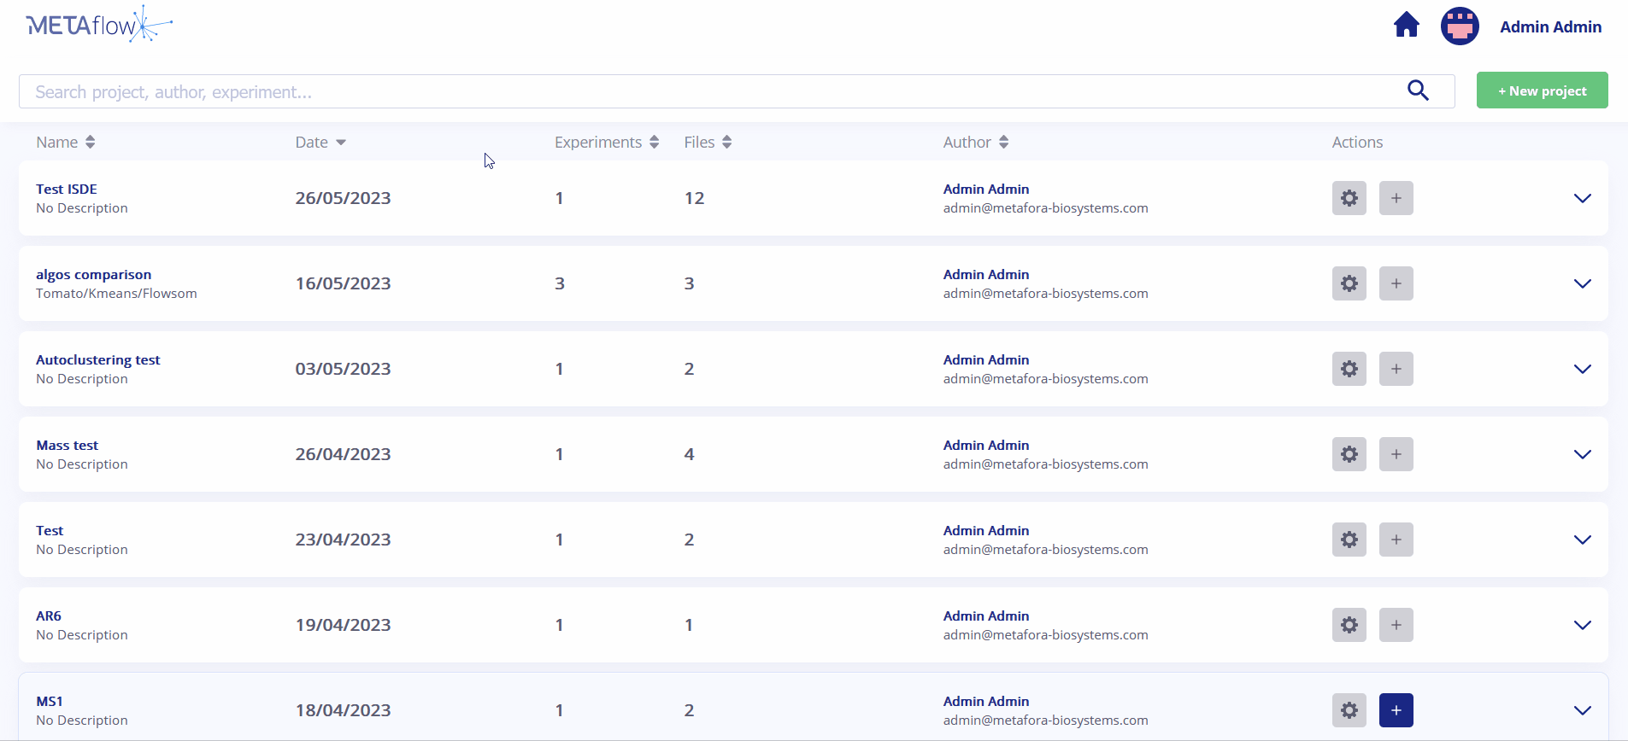The width and height of the screenshot is (1628, 741).
Task: Open settings gear for Mass test project
Action: pos(1349,454)
